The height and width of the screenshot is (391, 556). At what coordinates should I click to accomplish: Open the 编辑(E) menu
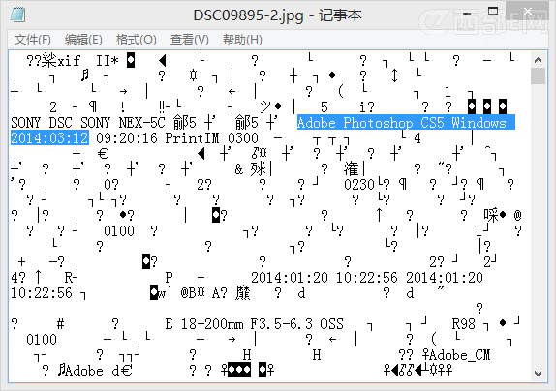[x=83, y=40]
